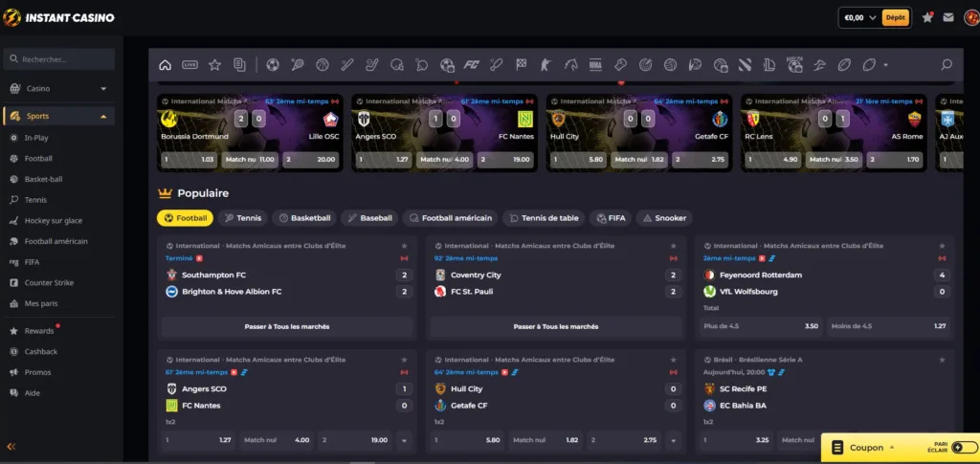Screen dimensions: 980x464
Task: Favorite the Hull City match card star
Action: tap(673, 360)
